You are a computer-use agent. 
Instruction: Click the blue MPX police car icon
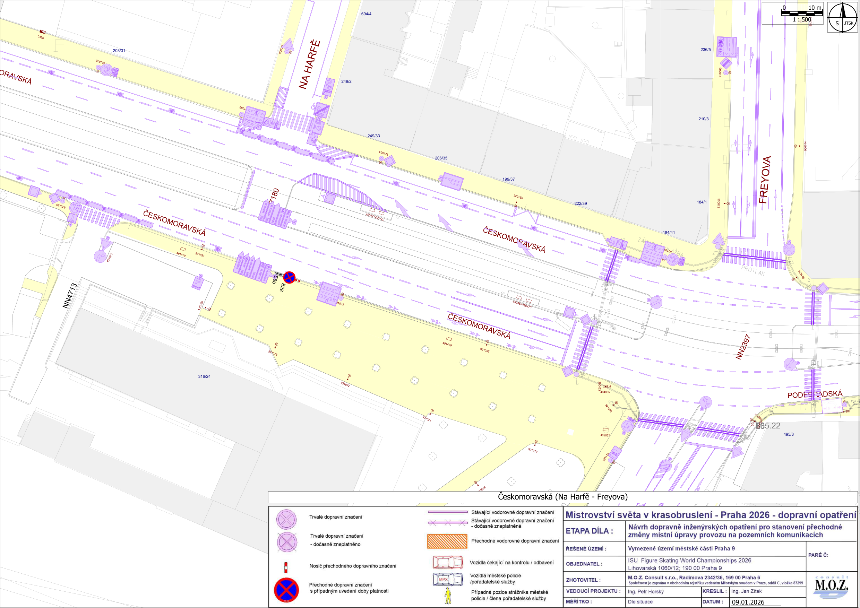point(448,579)
